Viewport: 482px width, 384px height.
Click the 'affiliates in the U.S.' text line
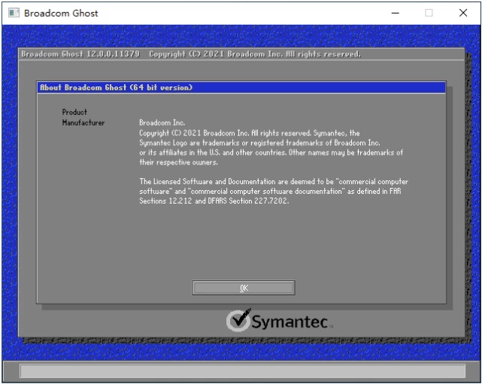tap(271, 153)
